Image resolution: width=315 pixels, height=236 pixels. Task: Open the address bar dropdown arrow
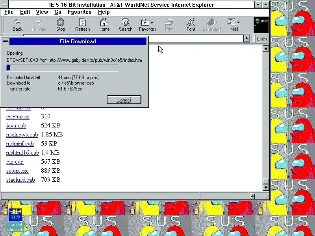(x=247, y=39)
